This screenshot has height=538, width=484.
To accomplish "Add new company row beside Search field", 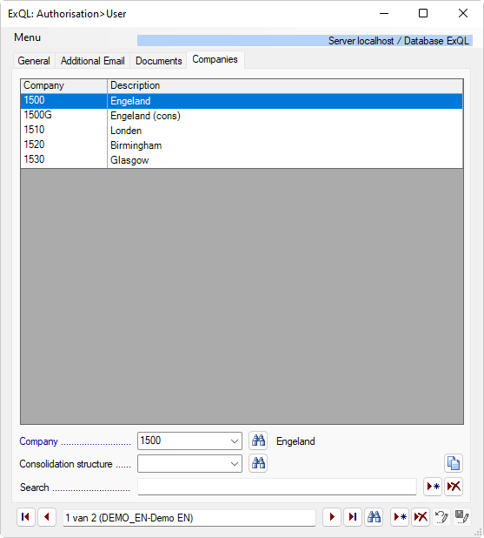I will (x=433, y=487).
